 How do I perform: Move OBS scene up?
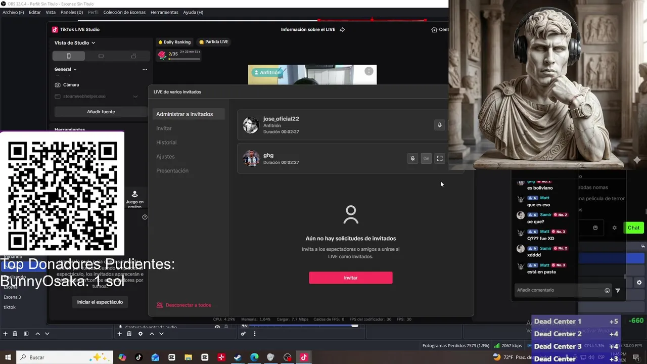click(37, 334)
